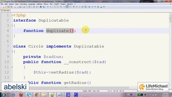Click the Copy toolbar icon
Screen dimensions: 172x97
click(x=27, y=7)
